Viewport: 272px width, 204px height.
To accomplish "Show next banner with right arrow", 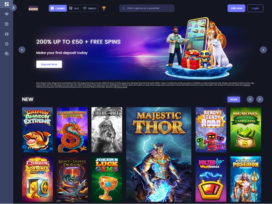I will (263, 50).
